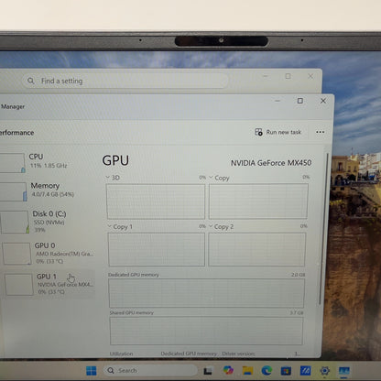
Task: Maximize the Task Manager window
Action: tap(300, 101)
